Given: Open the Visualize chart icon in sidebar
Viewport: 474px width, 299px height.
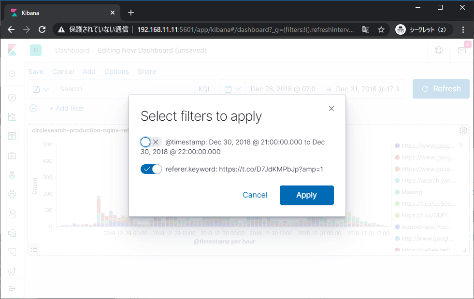Looking at the screenshot, I should pyautogui.click(x=12, y=117).
